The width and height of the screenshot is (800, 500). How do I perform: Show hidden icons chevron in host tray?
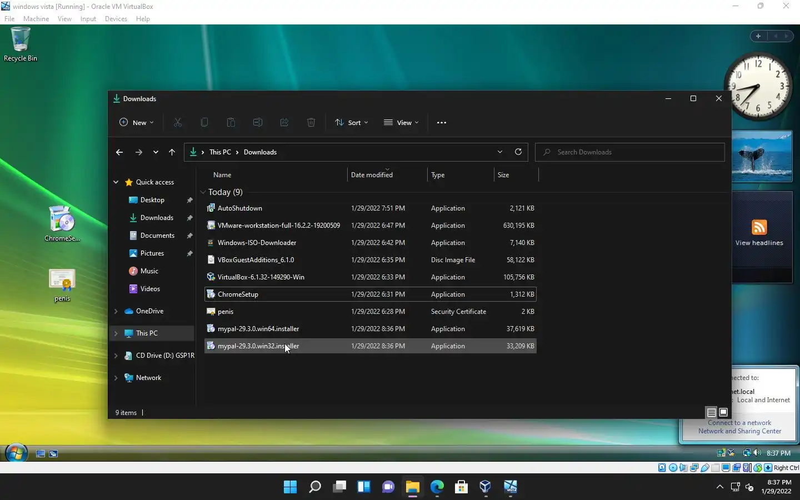(720, 487)
